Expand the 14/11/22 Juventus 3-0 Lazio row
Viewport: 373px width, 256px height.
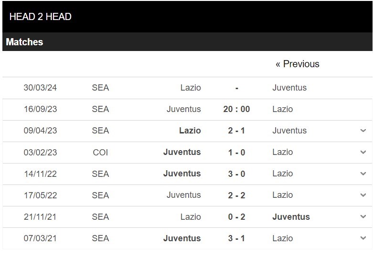click(x=363, y=174)
